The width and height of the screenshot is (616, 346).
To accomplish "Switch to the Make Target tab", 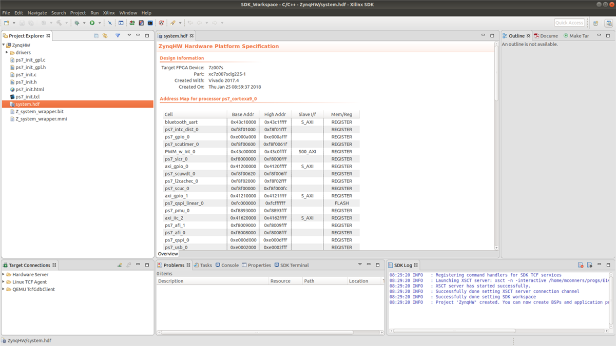I will tap(576, 36).
